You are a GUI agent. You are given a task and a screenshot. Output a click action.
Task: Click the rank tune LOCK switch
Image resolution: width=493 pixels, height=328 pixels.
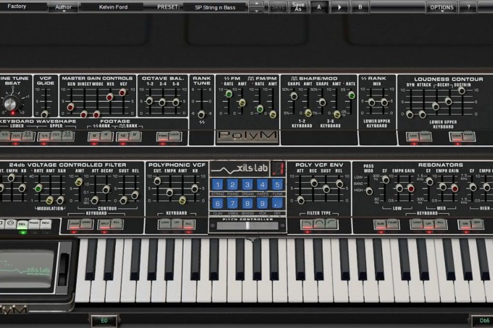click(x=175, y=136)
